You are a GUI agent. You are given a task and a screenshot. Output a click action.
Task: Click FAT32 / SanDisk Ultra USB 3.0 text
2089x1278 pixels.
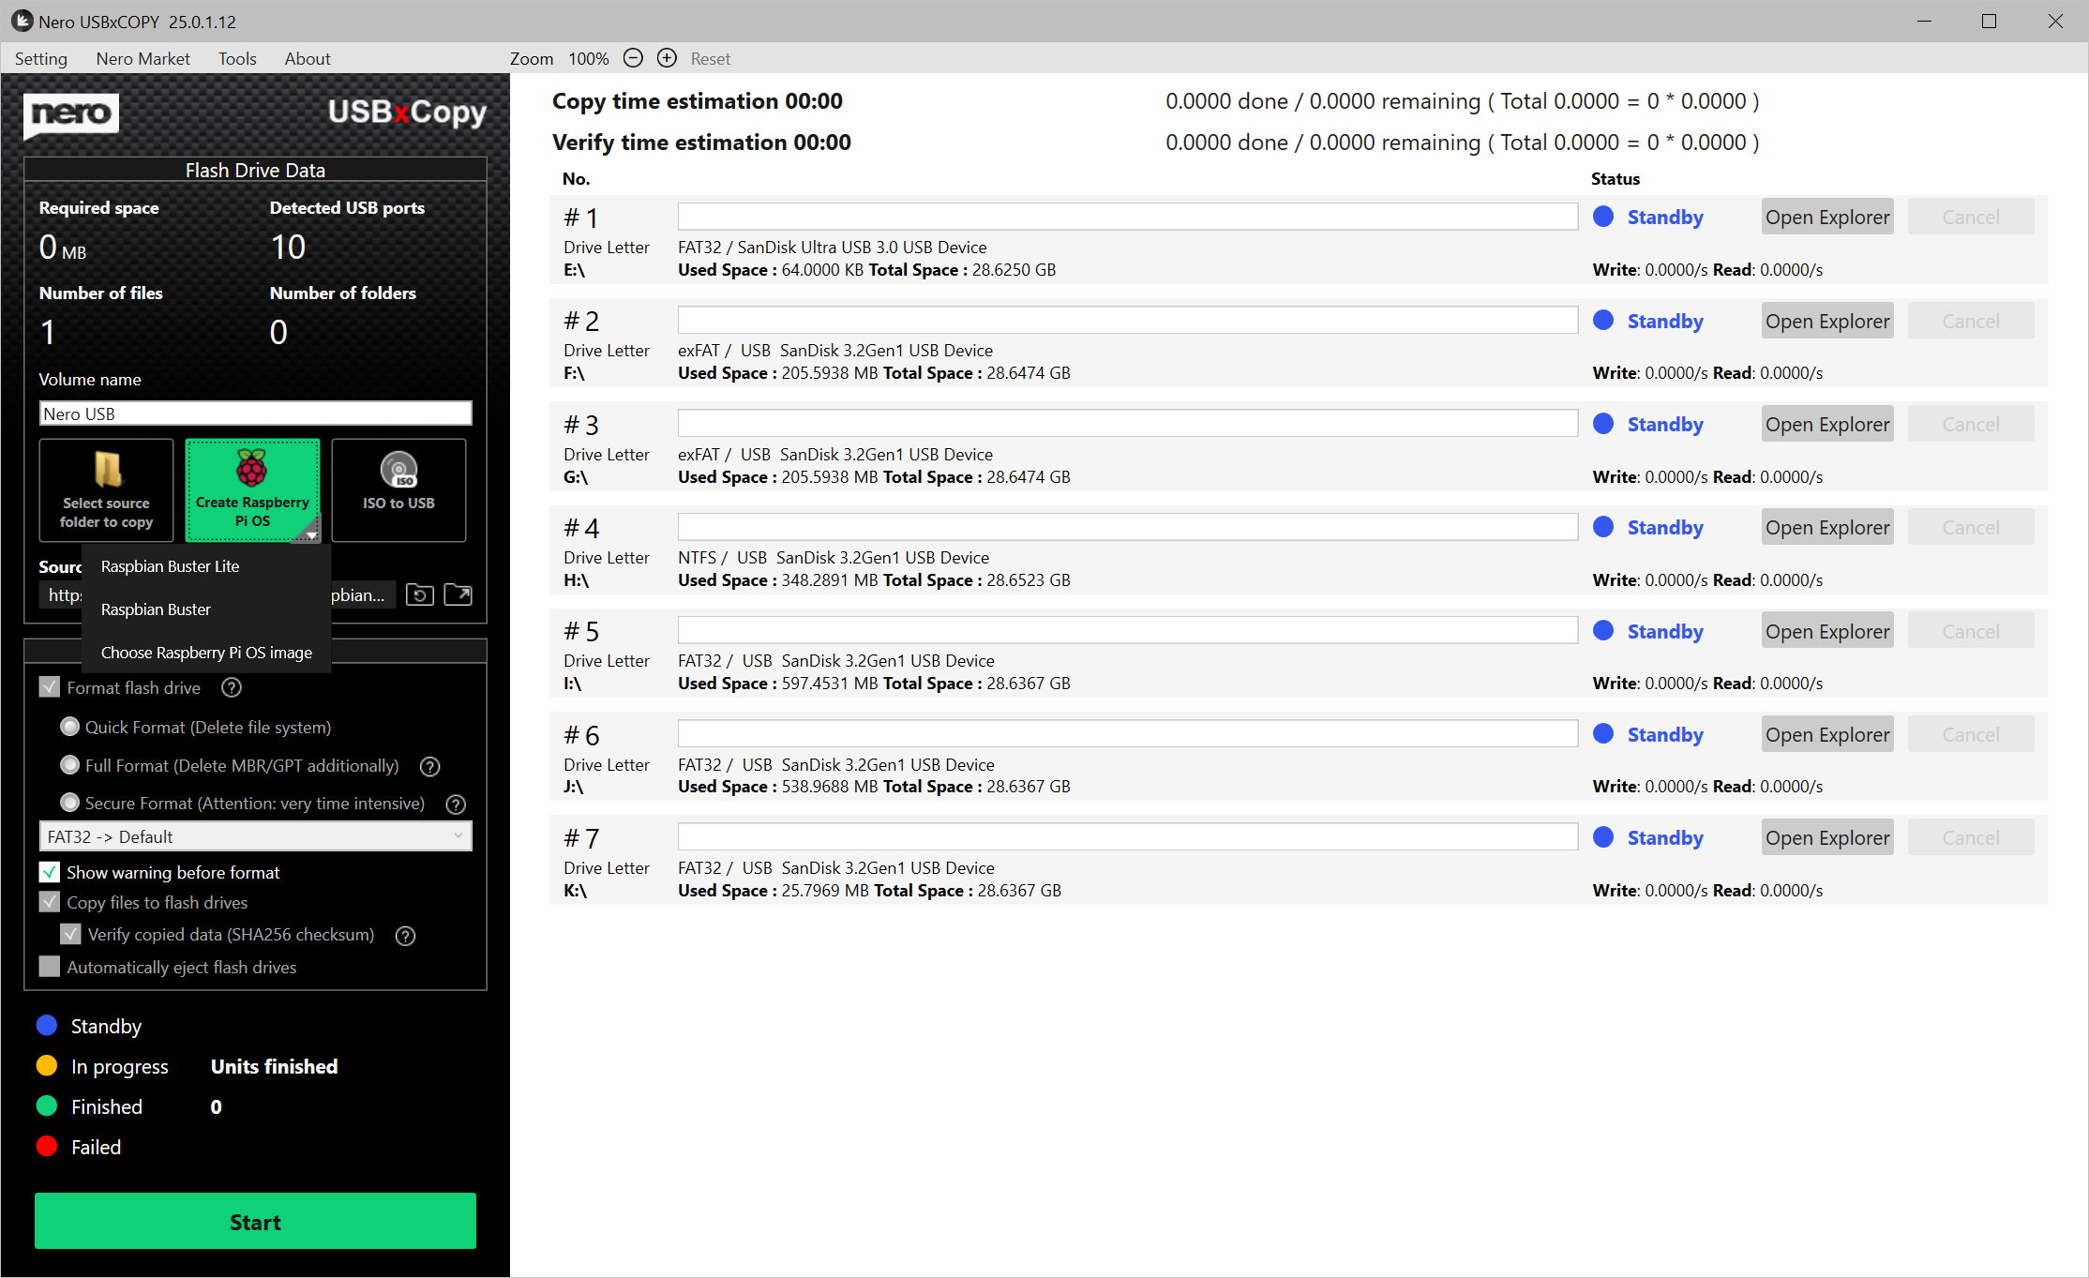click(x=832, y=247)
